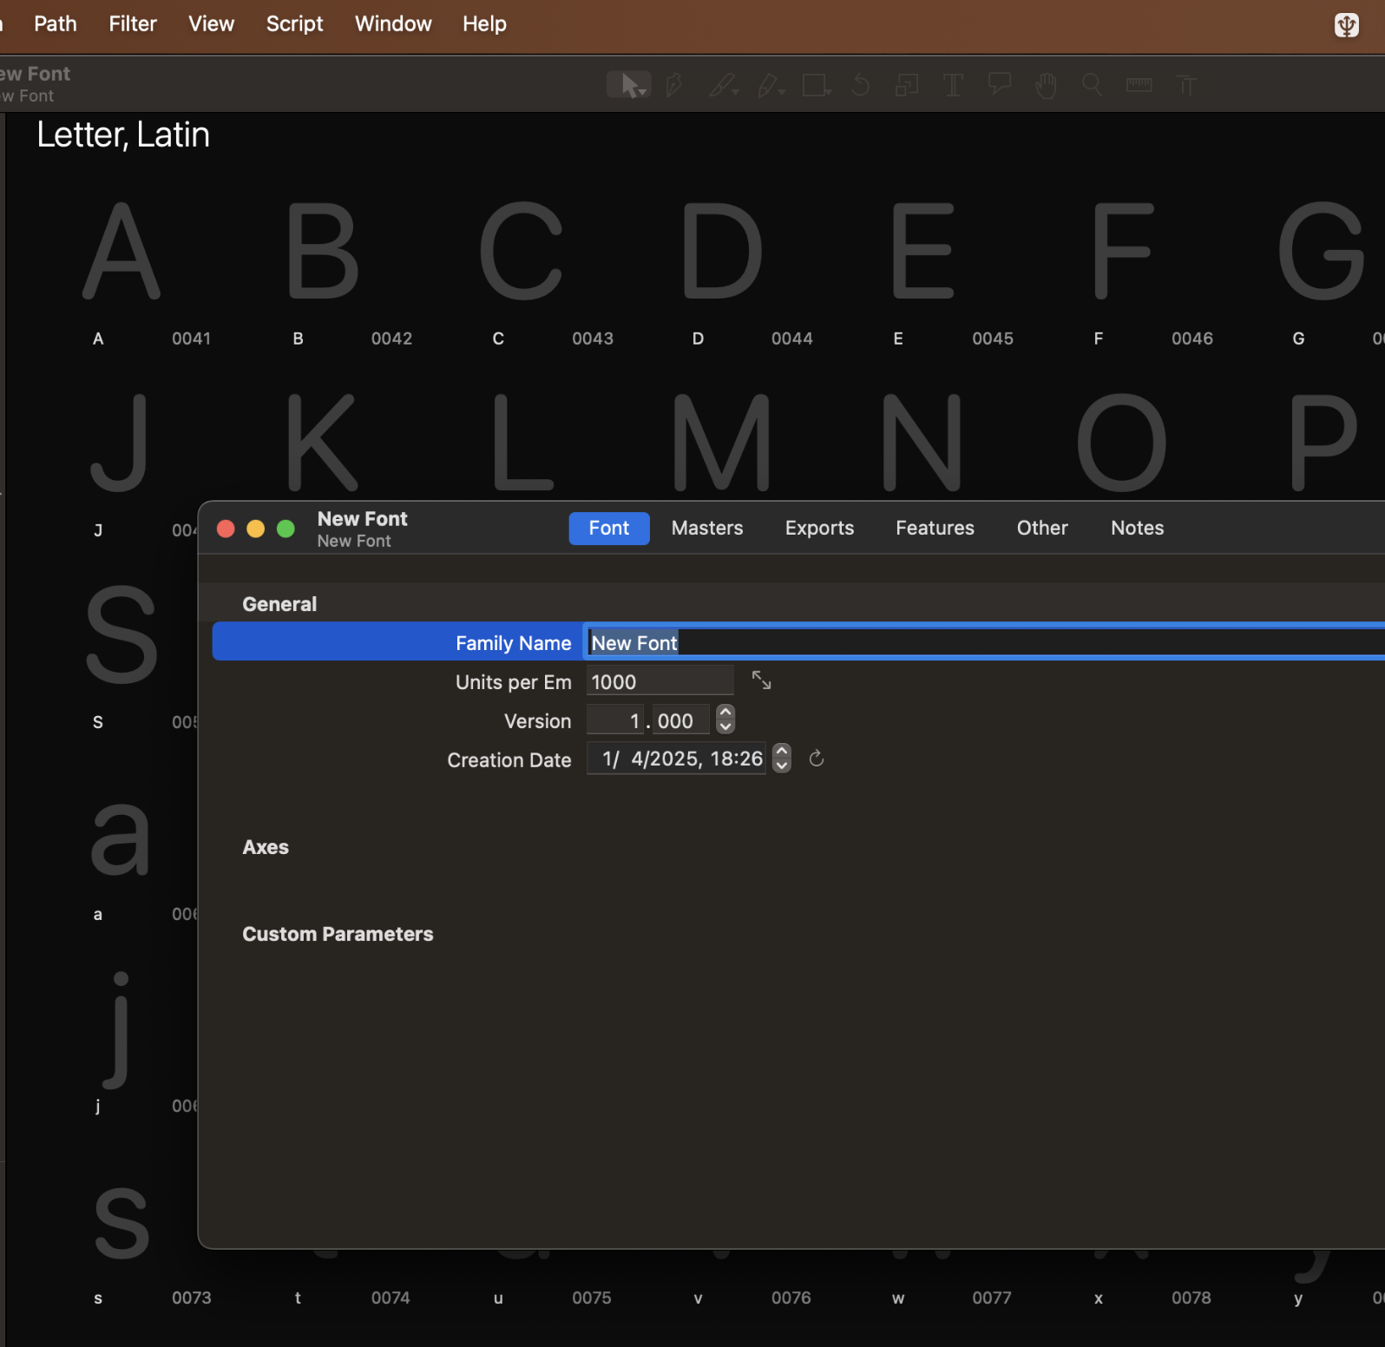This screenshot has height=1347, width=1385.
Task: Pick the Knife tool in toolbar
Action: click(x=723, y=85)
